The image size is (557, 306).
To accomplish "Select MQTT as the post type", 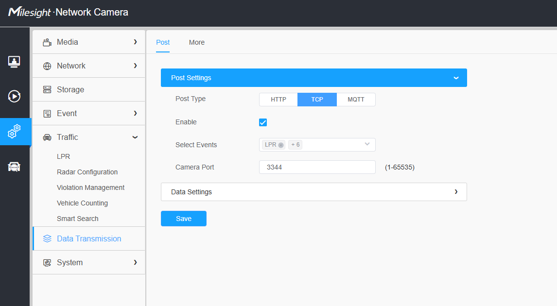I will [x=356, y=100].
